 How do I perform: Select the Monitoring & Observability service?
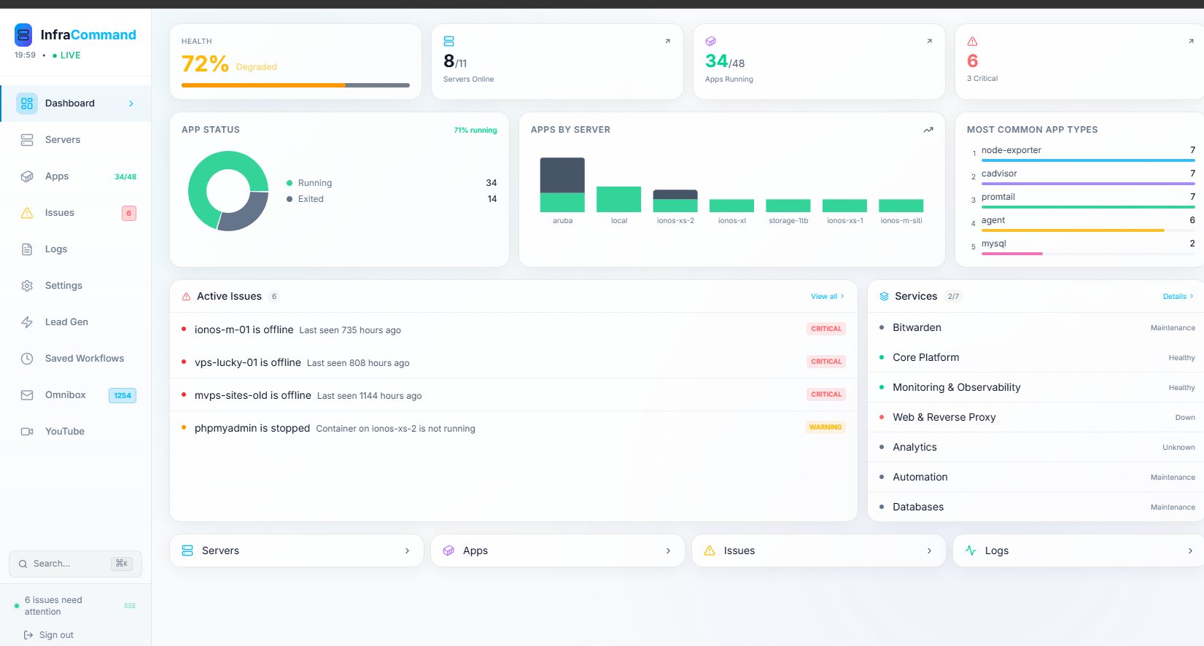(x=1036, y=388)
